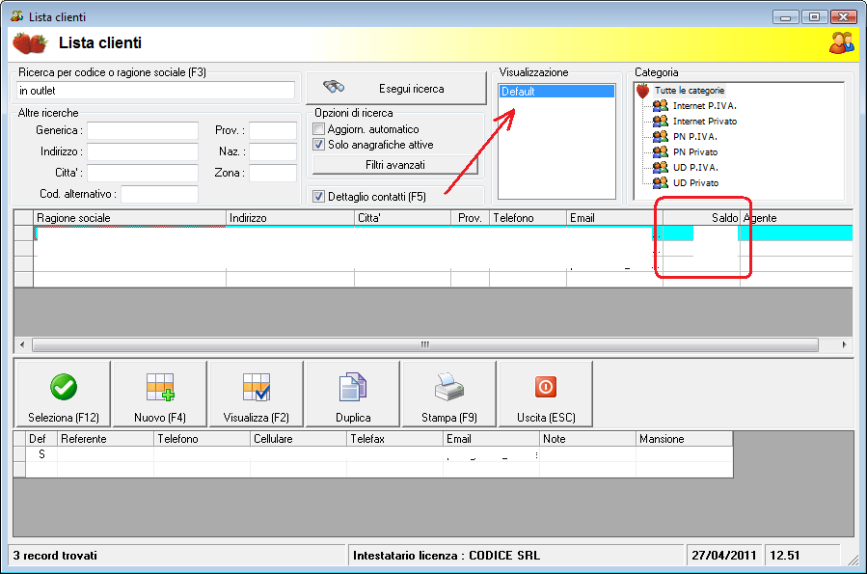Toggle Dettaglio contatti (F5) checkbox
The width and height of the screenshot is (867, 574).
pos(318,196)
